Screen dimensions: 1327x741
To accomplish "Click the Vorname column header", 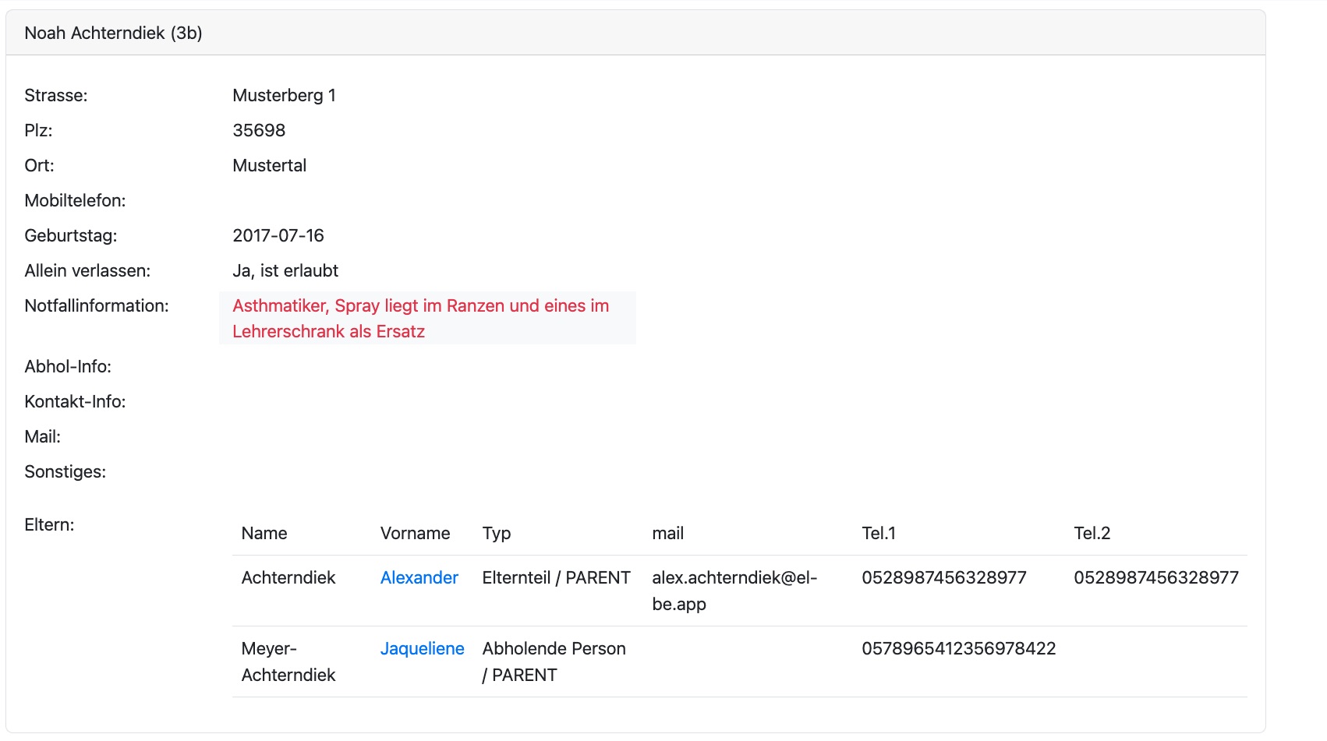I will pos(415,533).
